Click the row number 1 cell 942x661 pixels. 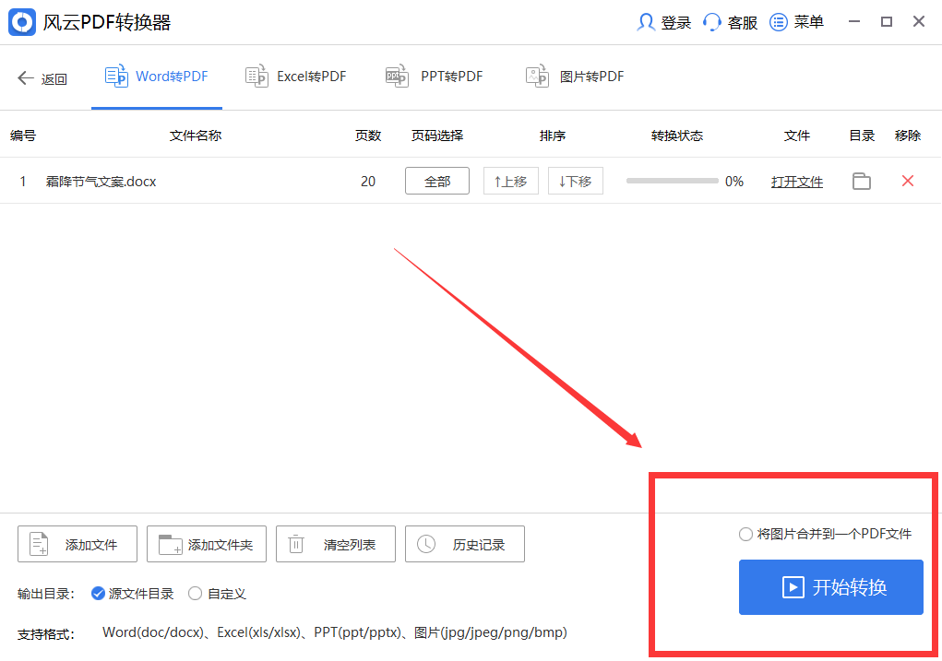pos(23,182)
